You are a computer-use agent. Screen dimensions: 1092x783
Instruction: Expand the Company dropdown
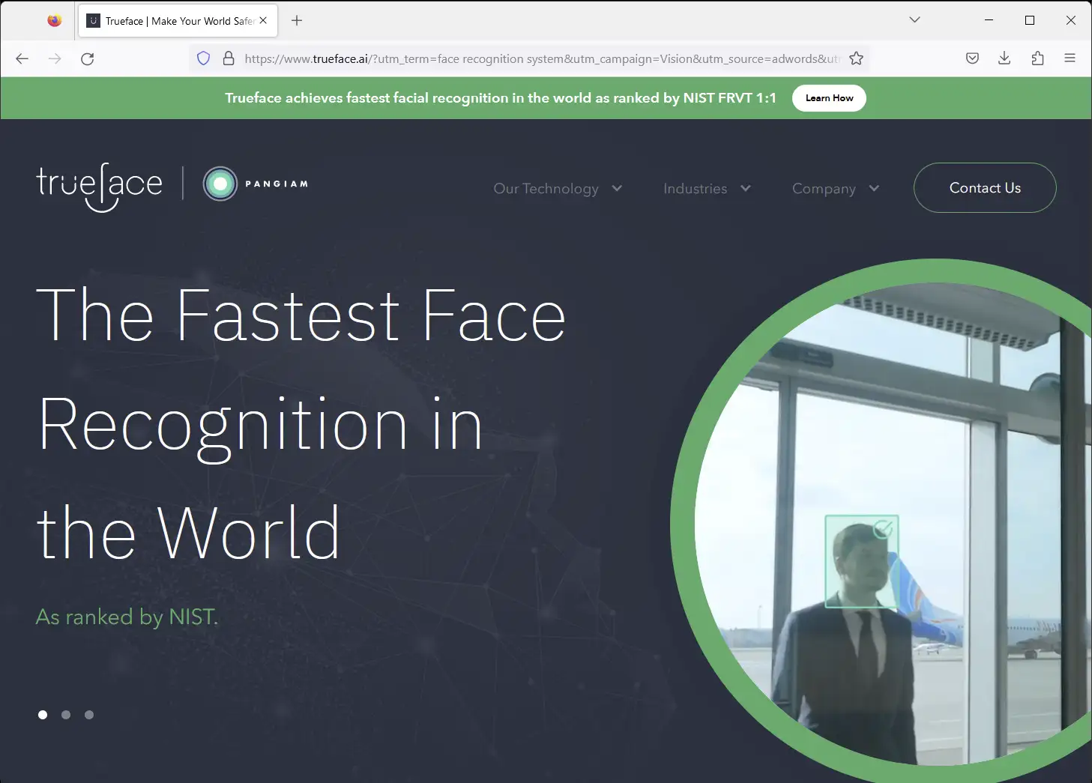834,188
